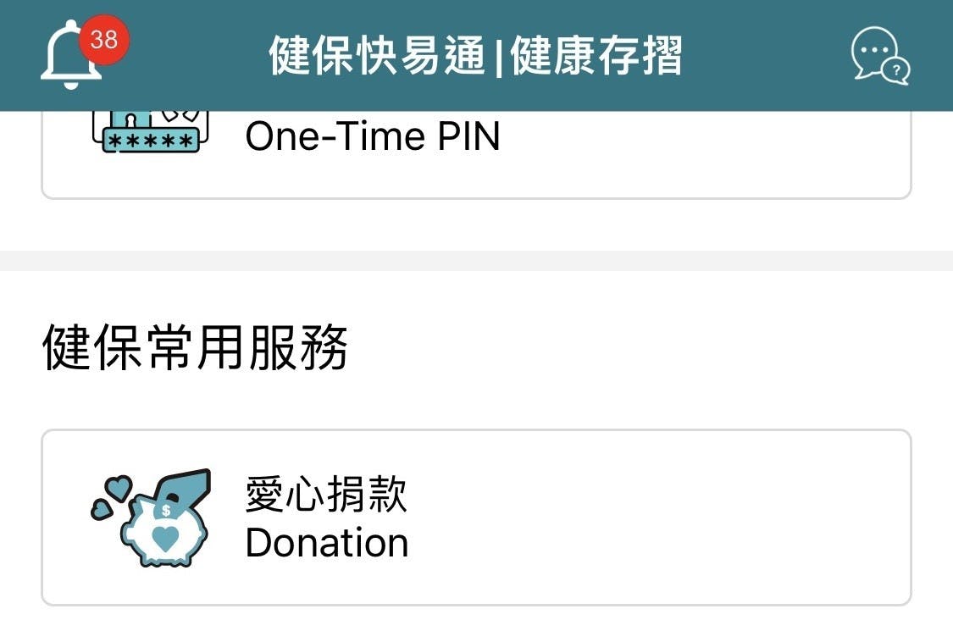Open the Donation service card

click(x=476, y=518)
